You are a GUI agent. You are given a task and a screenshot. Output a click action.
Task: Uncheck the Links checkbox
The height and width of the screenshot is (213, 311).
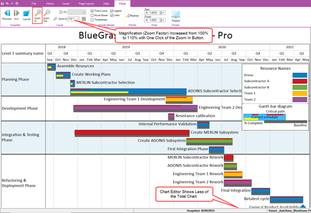tap(112, 15)
